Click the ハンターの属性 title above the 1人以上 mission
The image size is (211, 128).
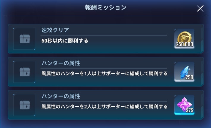click(61, 64)
